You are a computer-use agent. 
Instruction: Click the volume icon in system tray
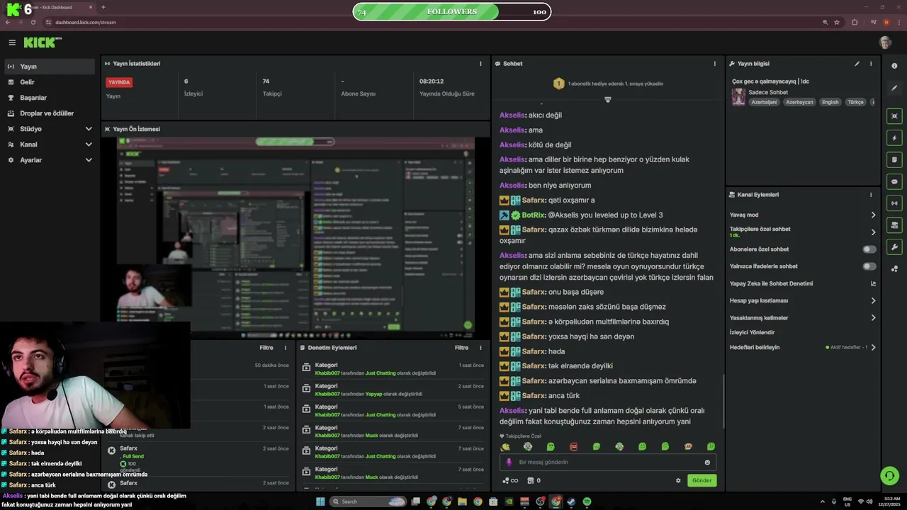869,501
